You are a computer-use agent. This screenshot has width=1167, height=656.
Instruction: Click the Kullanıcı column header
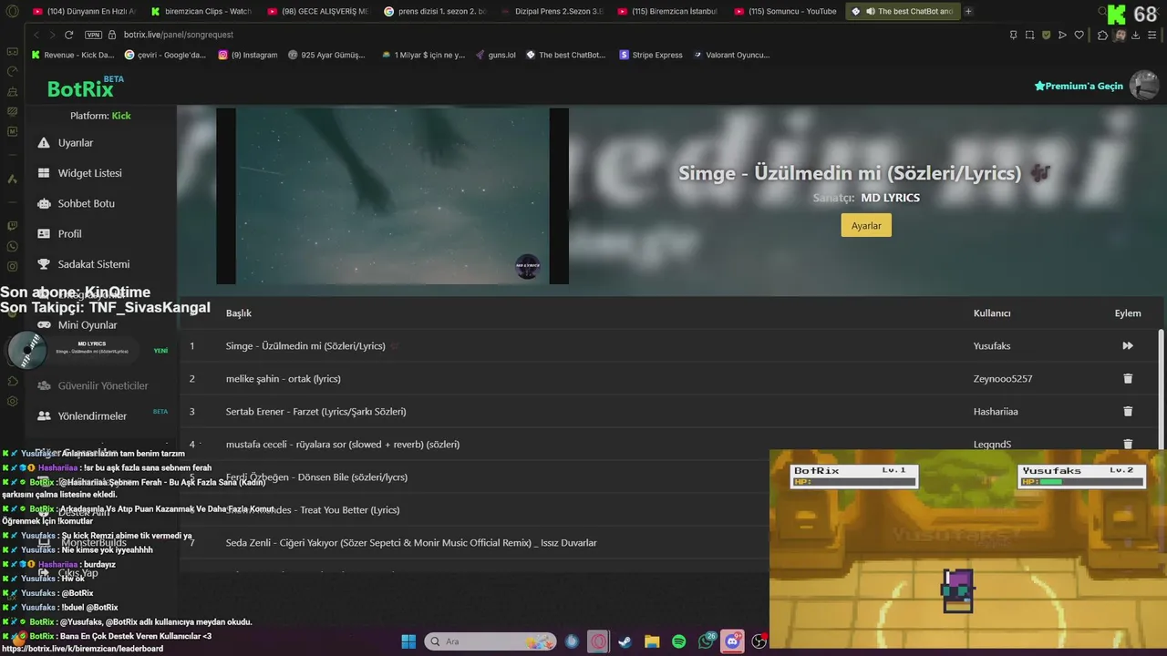[x=992, y=313]
